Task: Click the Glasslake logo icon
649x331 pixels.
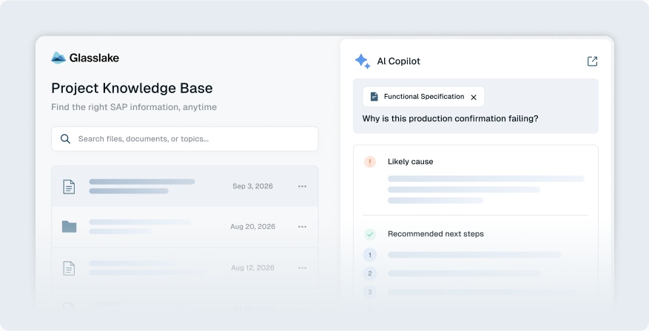Action: pos(58,58)
